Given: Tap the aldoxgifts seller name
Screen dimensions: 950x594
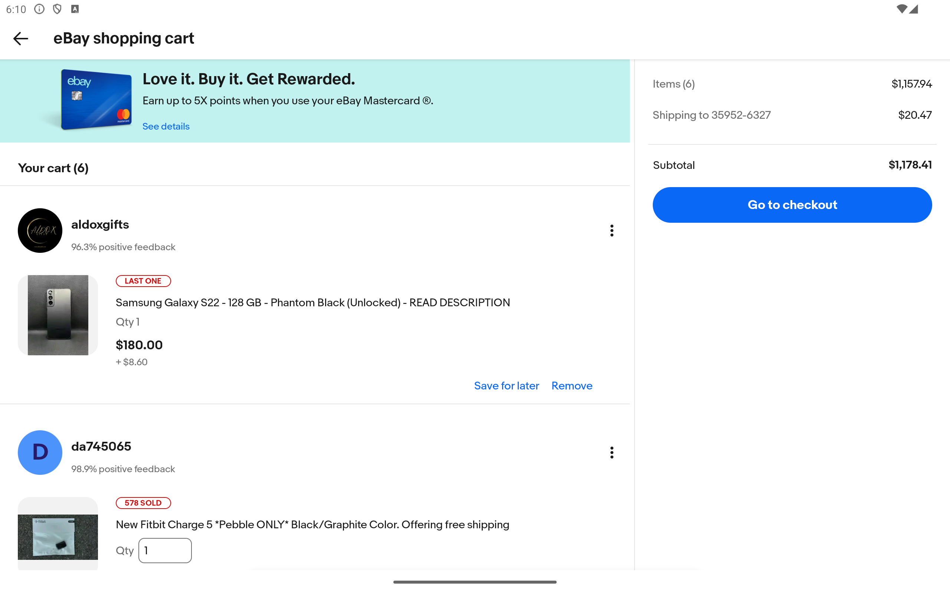Looking at the screenshot, I should (x=100, y=225).
